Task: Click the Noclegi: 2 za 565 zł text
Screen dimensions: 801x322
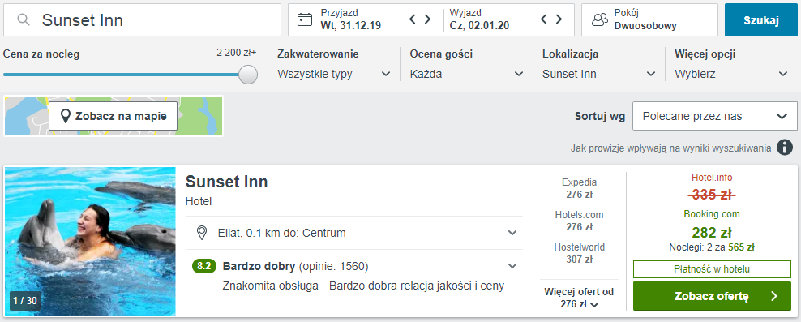Action: tap(712, 247)
